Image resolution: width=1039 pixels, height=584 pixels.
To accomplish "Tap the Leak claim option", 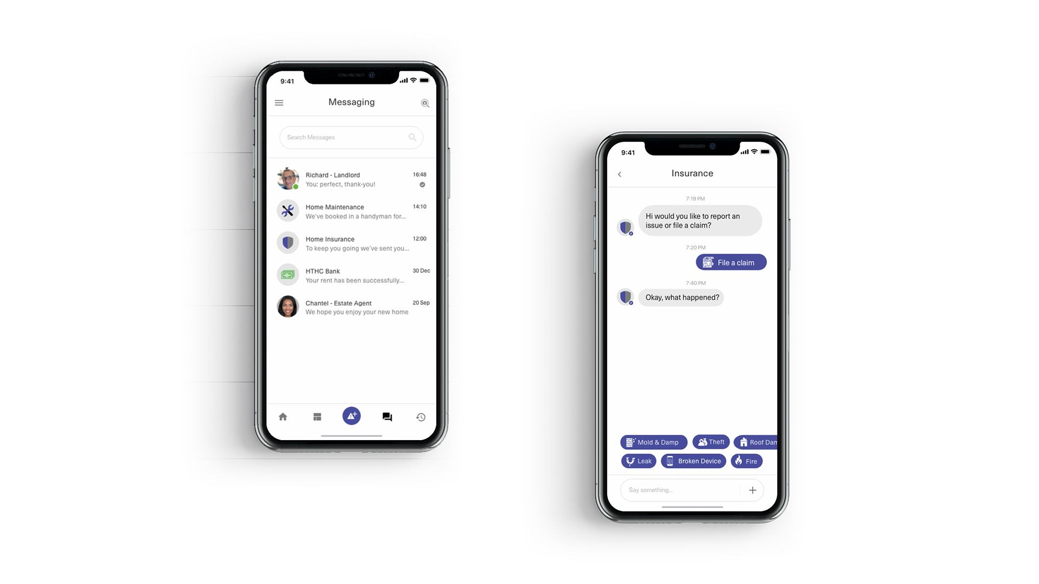I will [x=637, y=461].
